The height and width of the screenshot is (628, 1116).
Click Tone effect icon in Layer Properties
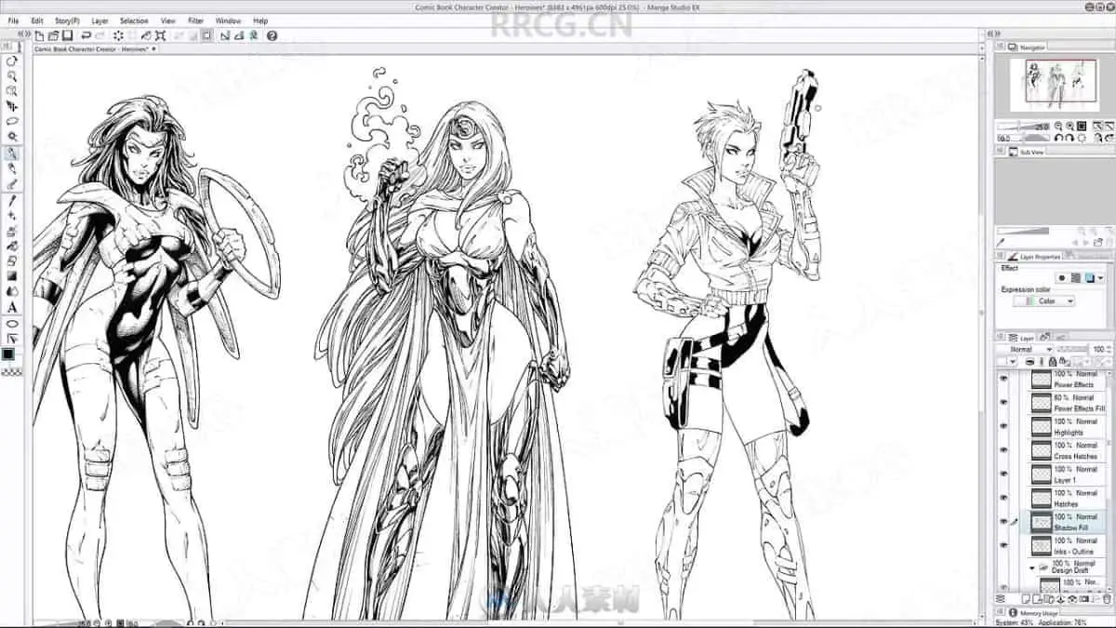1075,277
